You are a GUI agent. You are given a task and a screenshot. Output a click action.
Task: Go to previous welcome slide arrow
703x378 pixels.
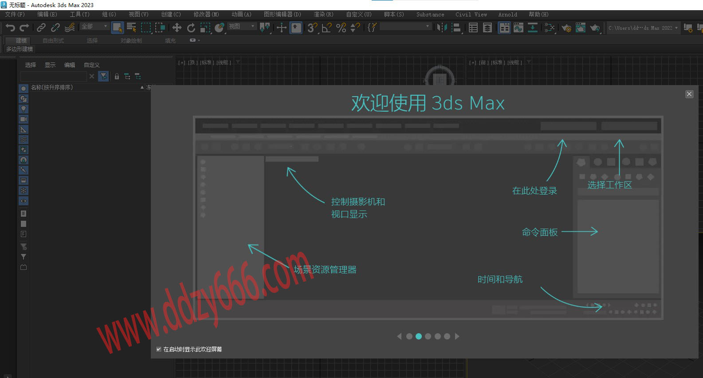click(399, 336)
